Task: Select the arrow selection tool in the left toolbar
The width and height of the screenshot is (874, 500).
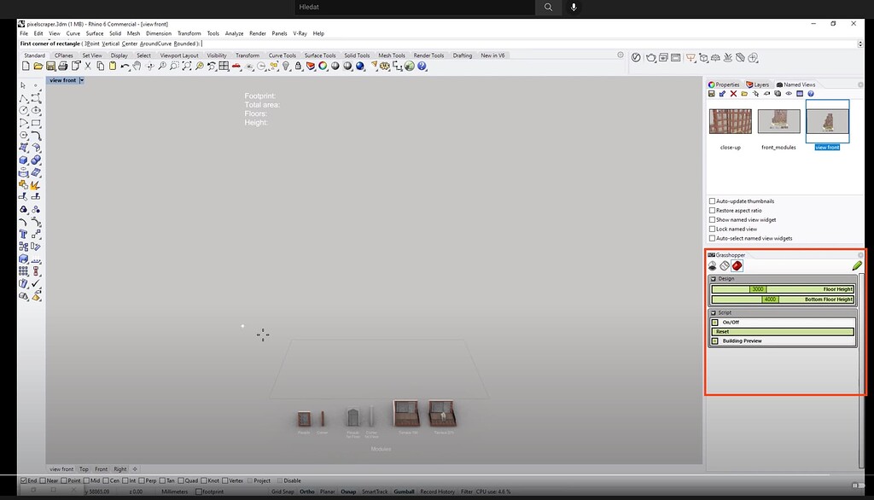Action: [21, 85]
